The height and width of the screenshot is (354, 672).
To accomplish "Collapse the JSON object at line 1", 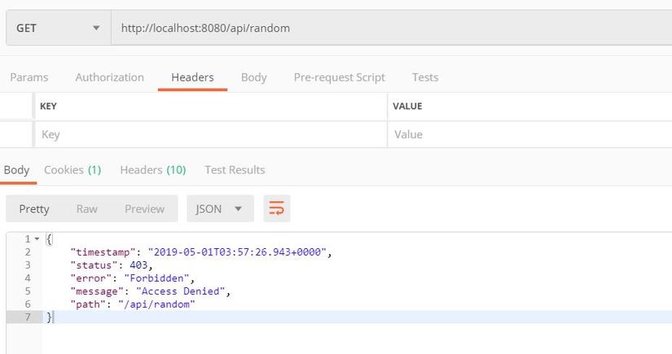I will point(37,239).
